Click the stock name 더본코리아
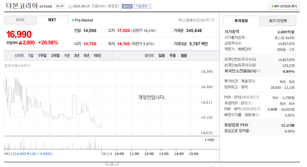This screenshot has height=167, width=307. (22, 6)
